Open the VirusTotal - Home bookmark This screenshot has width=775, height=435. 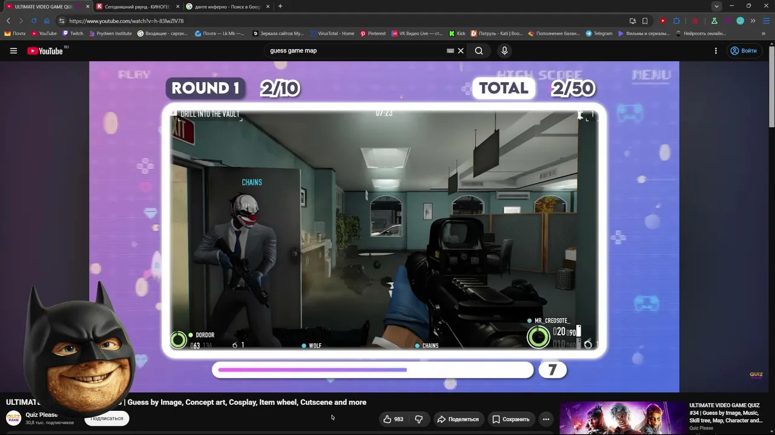click(x=332, y=34)
